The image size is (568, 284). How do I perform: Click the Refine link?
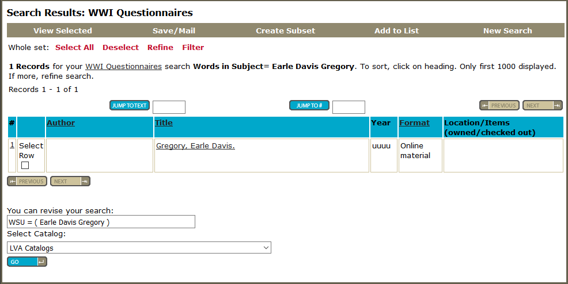(x=160, y=47)
